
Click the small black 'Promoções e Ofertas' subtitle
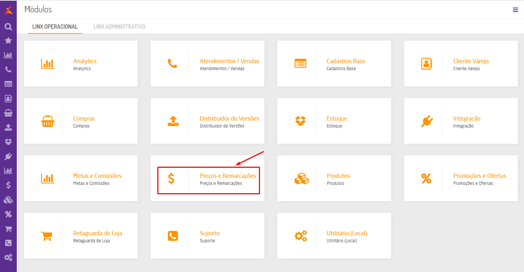click(x=473, y=183)
